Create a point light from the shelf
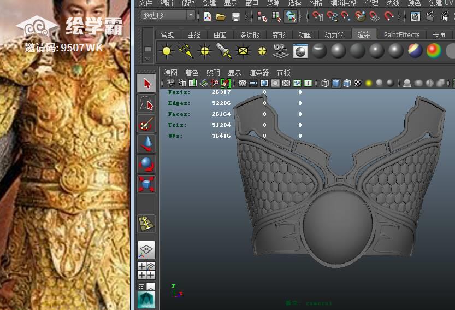 point(205,51)
